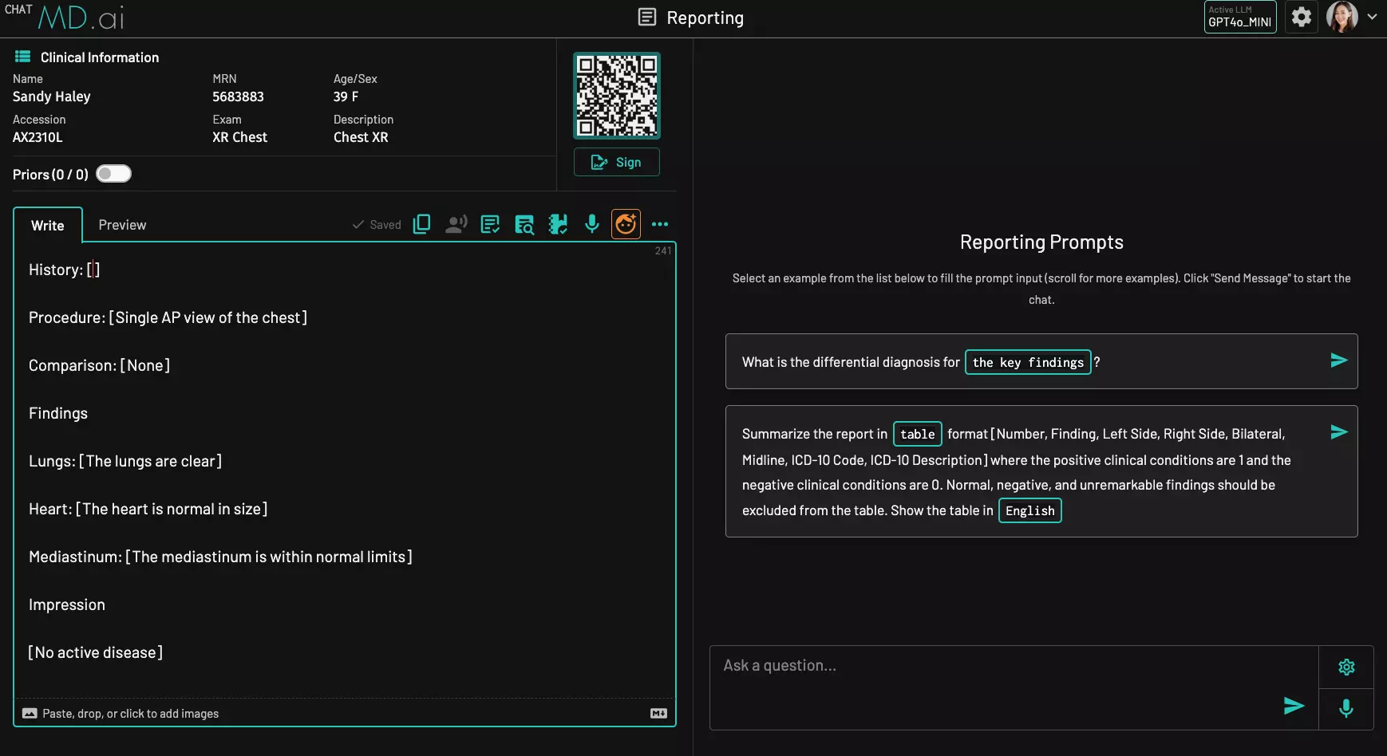Open the Active LLM GPT4o_MINI selector
Viewport: 1387px width, 756px height.
1239,17
